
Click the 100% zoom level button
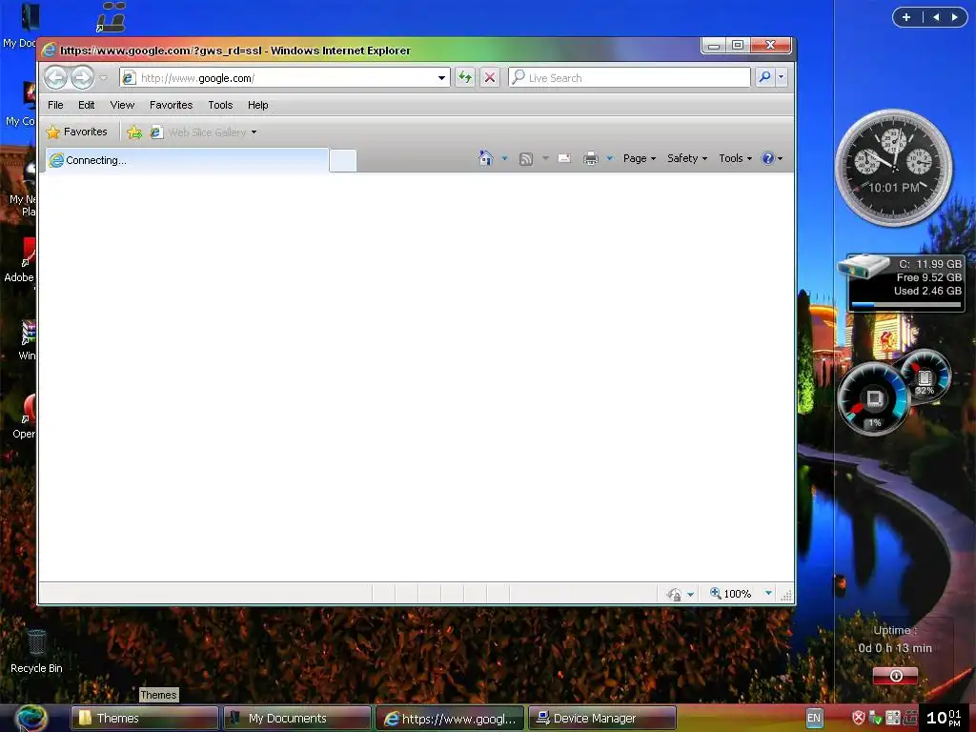click(731, 594)
